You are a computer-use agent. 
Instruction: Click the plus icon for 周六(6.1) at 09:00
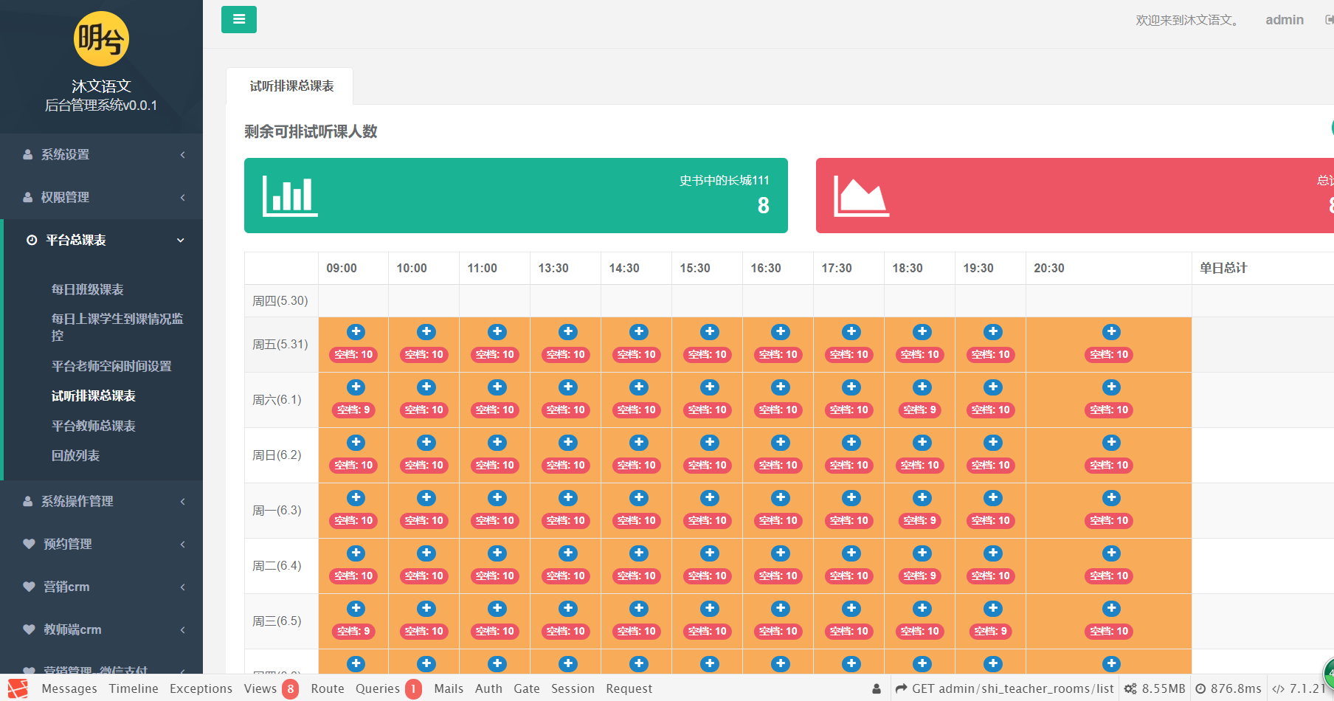pyautogui.click(x=356, y=387)
